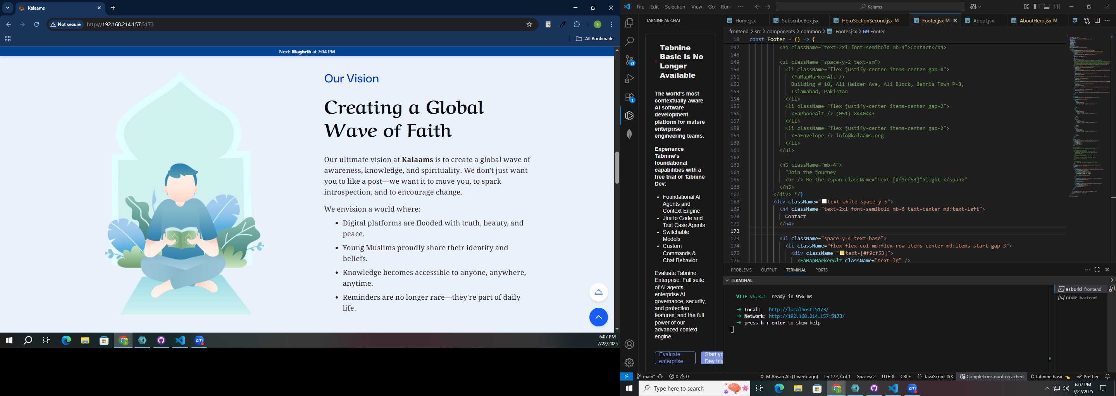Screen dimensions: 1116x396
Task: Open editor More Actions ellipsis
Action: point(1107,21)
